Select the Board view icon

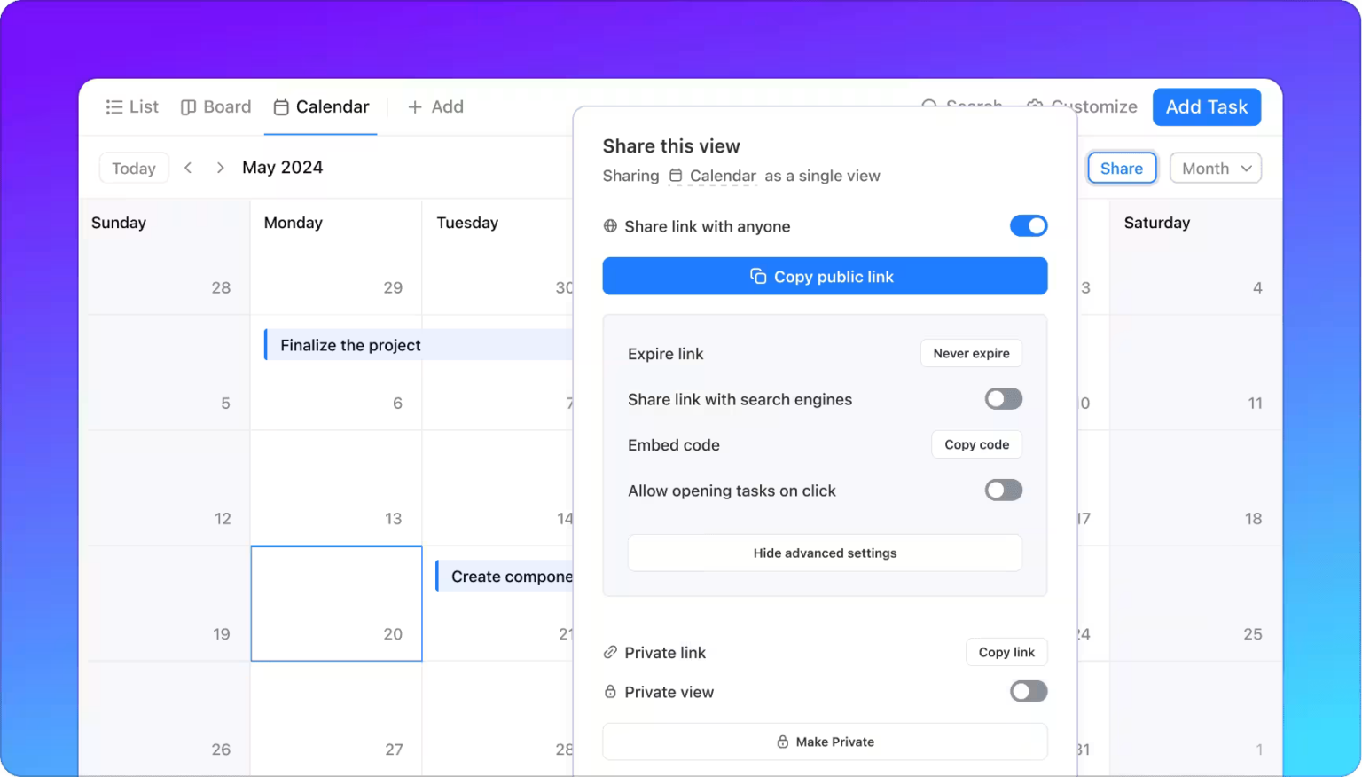(189, 106)
